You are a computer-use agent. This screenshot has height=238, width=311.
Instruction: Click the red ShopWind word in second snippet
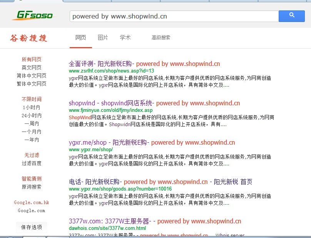(80, 117)
